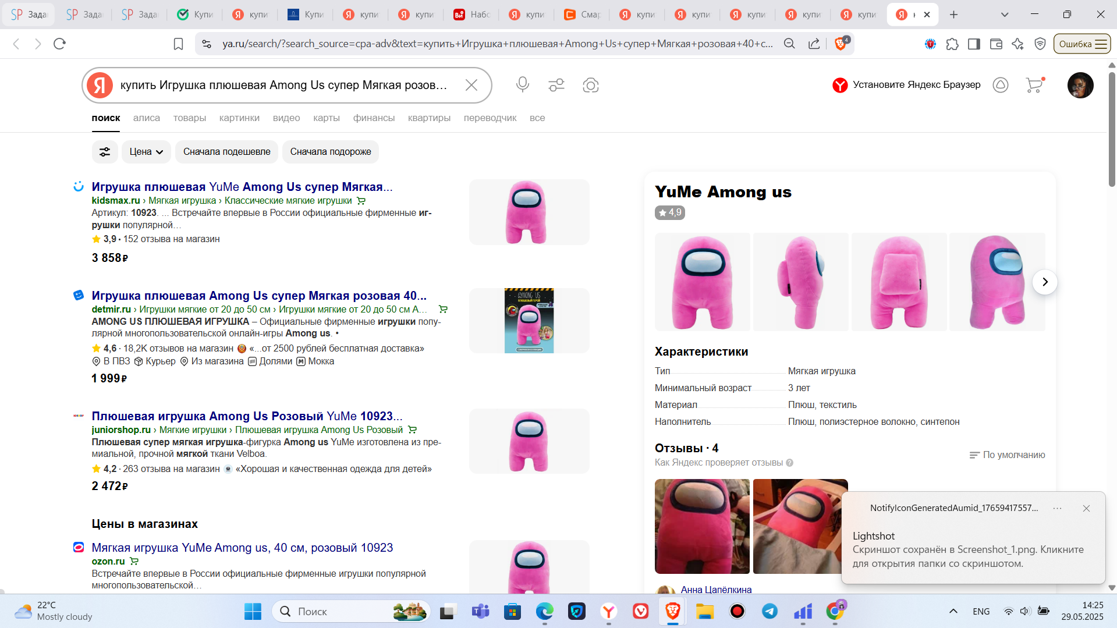Open reviewer Анна Цапёлкина link

click(x=716, y=590)
